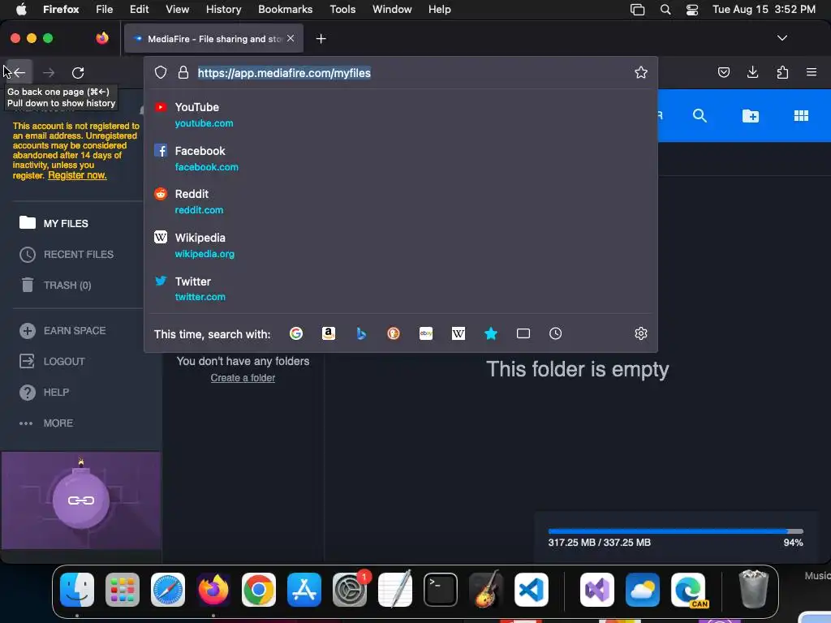
Task: Select the MediaFire File sharing tab
Action: pos(213,39)
